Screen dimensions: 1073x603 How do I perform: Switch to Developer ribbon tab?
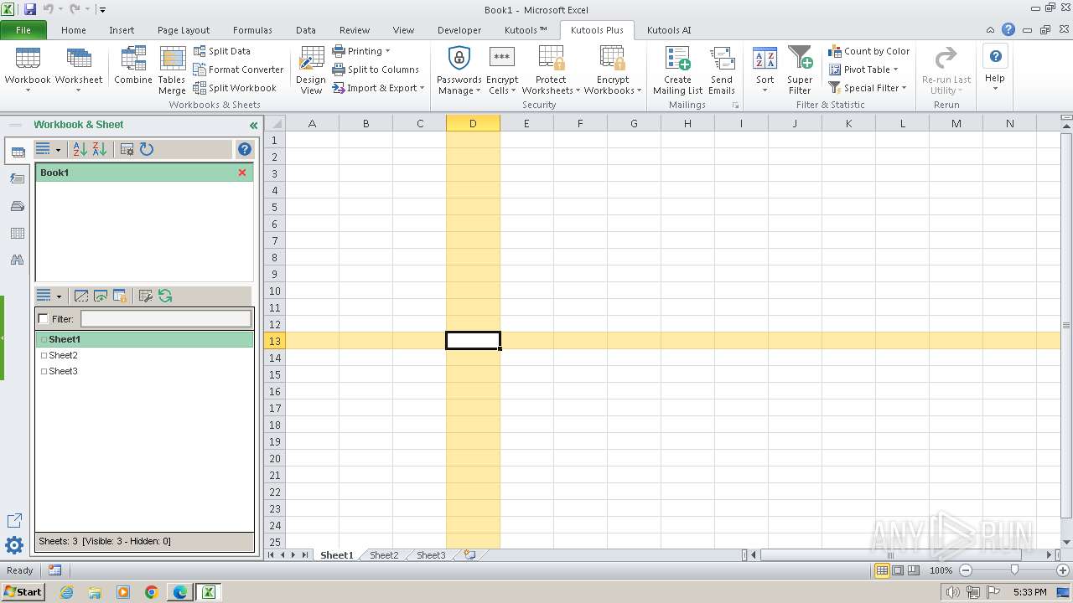click(459, 30)
